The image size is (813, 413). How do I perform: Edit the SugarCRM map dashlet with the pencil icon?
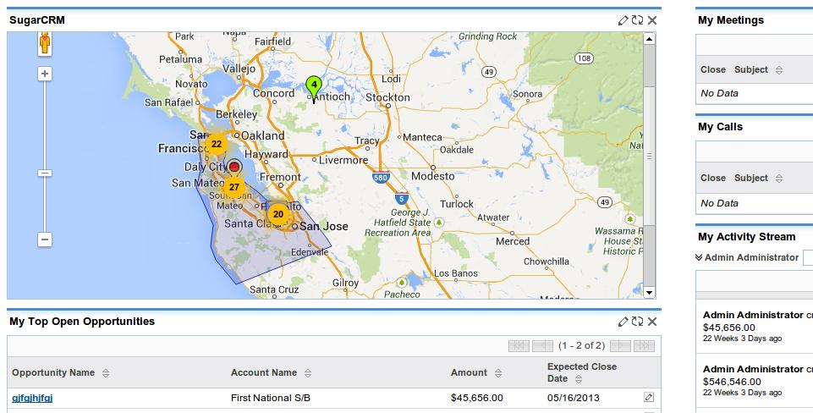(623, 20)
